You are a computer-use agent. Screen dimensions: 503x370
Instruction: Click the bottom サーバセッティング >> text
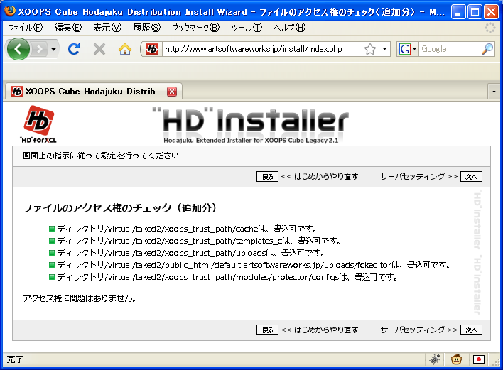pos(418,330)
